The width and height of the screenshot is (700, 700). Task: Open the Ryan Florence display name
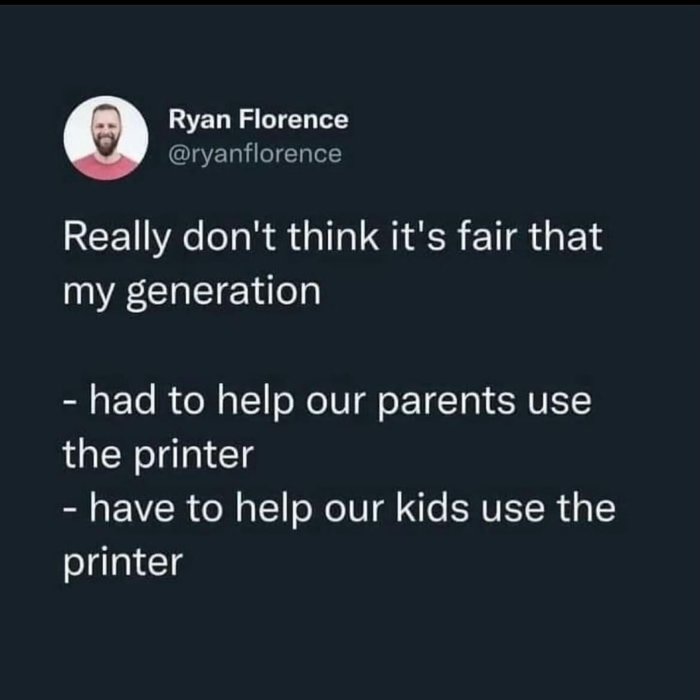pyautogui.click(x=257, y=119)
